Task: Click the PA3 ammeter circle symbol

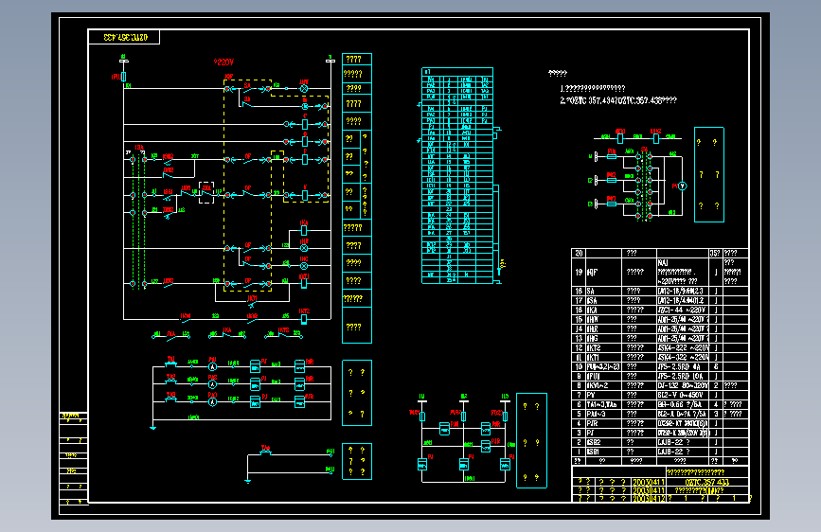Action: 212,402
